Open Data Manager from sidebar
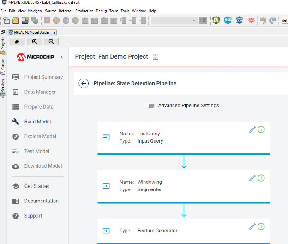The image size is (288, 244). [40, 92]
